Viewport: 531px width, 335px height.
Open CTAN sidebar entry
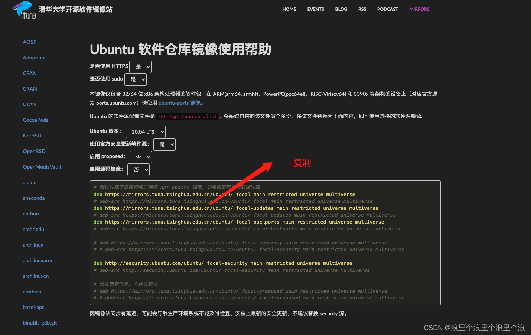click(x=30, y=104)
